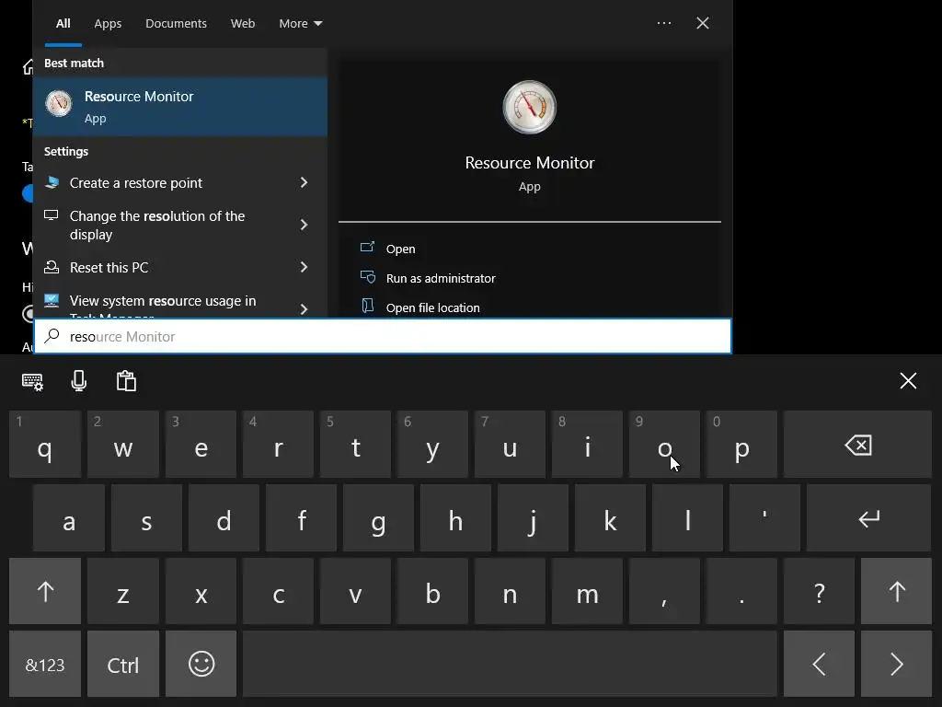Viewport: 942px width, 707px height.
Task: Tap the g key
Action: 378,517
